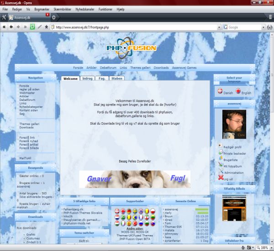Toggle the Opera panels wrench icon
274x251 pixels.
[x=4, y=17]
